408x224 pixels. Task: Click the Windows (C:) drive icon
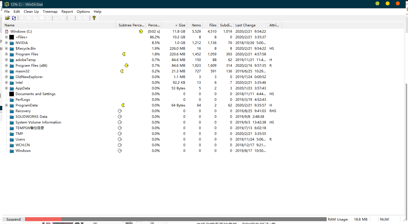[x=7, y=32]
